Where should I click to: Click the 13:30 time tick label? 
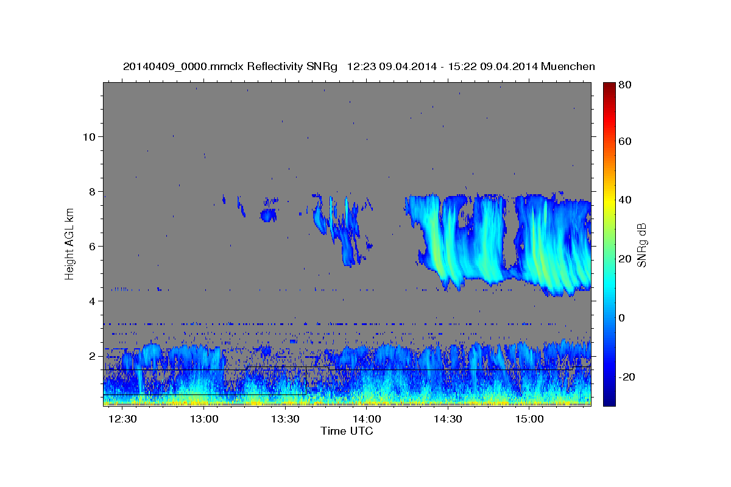coord(286,419)
